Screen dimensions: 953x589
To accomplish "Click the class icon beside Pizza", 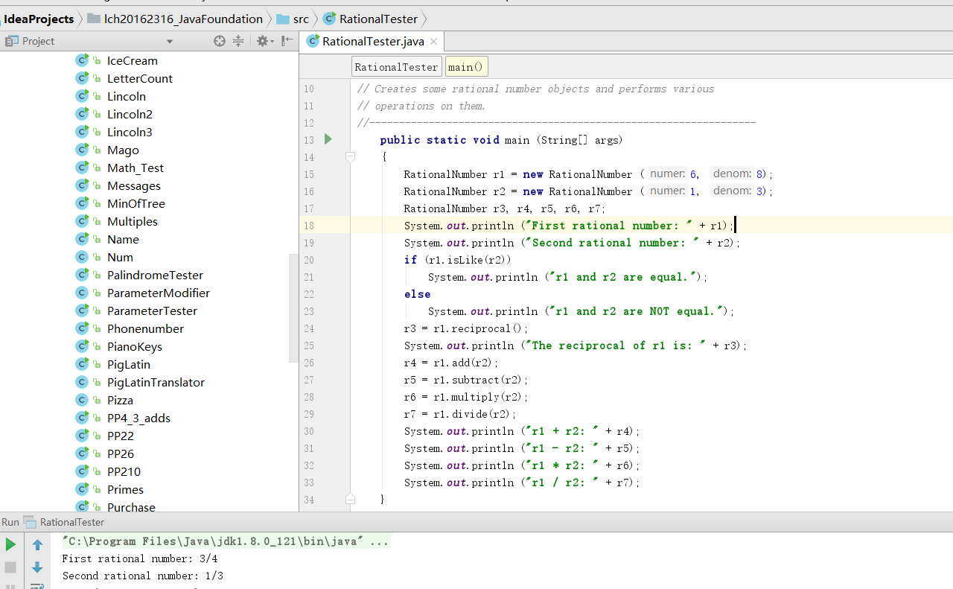I will (x=82, y=400).
